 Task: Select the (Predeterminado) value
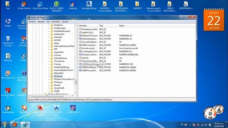point(89,29)
